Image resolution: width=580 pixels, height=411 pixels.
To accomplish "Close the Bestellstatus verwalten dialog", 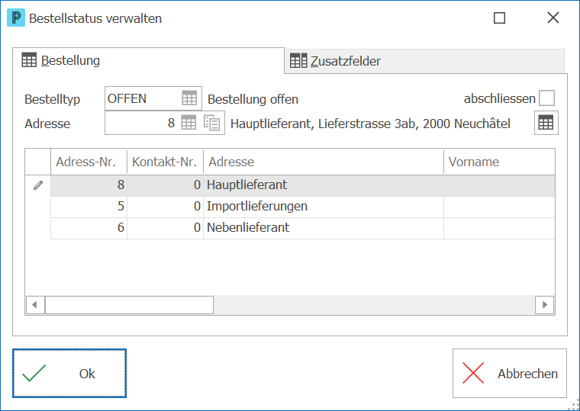I will pyautogui.click(x=553, y=18).
